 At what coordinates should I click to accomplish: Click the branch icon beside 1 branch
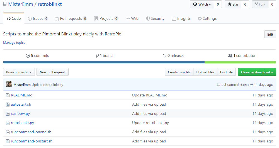coord(97,56)
